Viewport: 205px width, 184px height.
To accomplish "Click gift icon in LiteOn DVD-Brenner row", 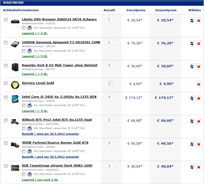I will (x=29, y=28).
